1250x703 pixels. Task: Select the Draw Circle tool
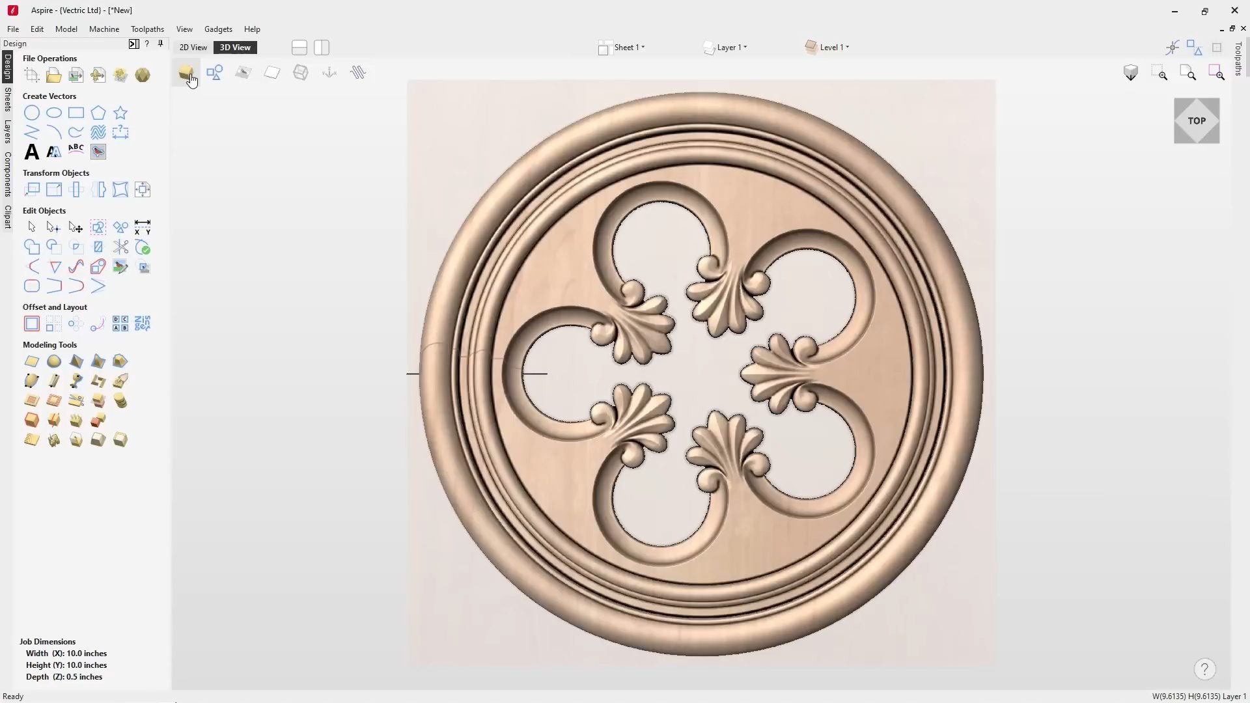pyautogui.click(x=31, y=113)
